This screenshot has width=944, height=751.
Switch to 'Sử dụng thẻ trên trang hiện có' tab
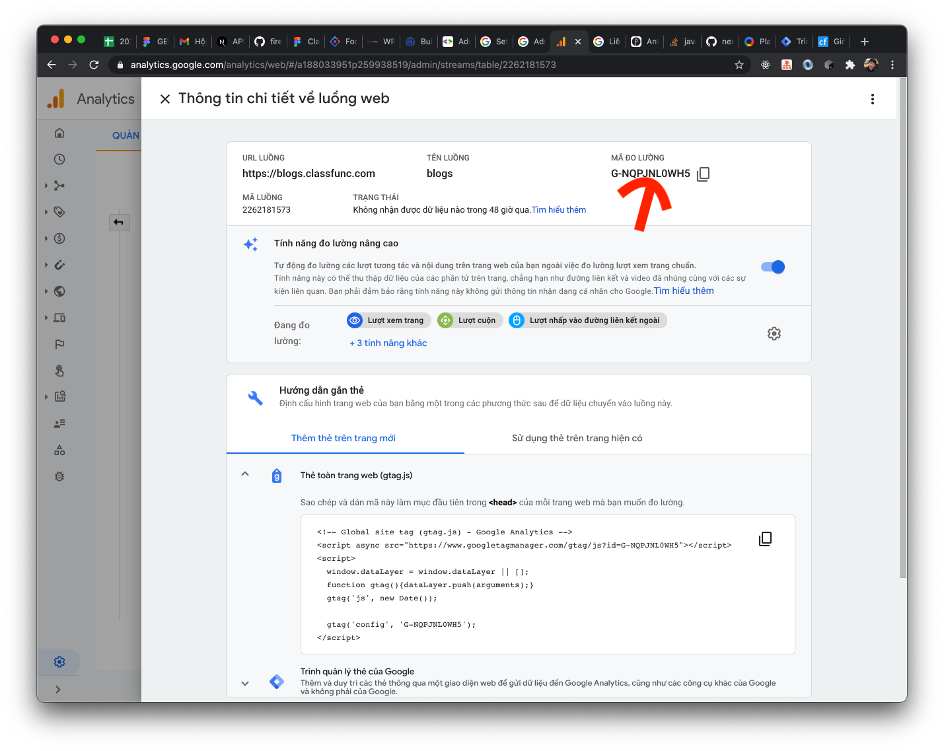click(x=577, y=438)
